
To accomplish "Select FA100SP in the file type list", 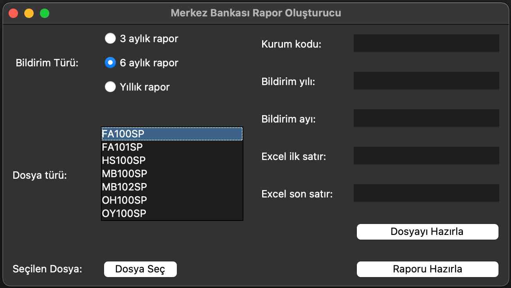I will (172, 134).
